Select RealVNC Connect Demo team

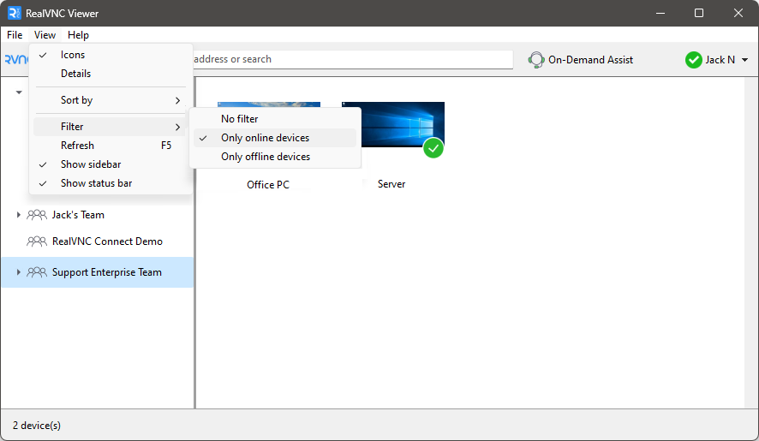107,241
